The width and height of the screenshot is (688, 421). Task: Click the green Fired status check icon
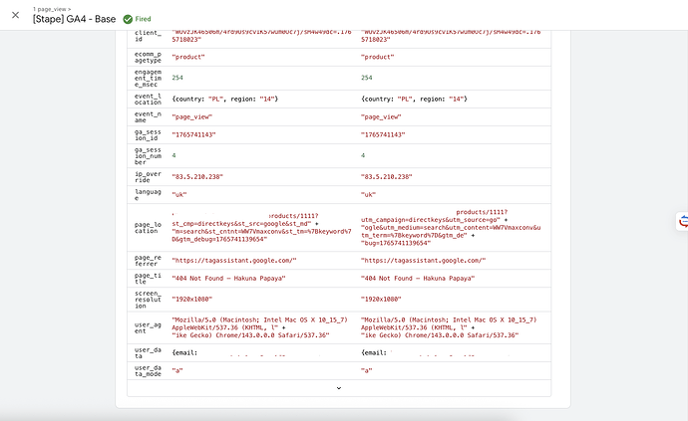pyautogui.click(x=128, y=18)
